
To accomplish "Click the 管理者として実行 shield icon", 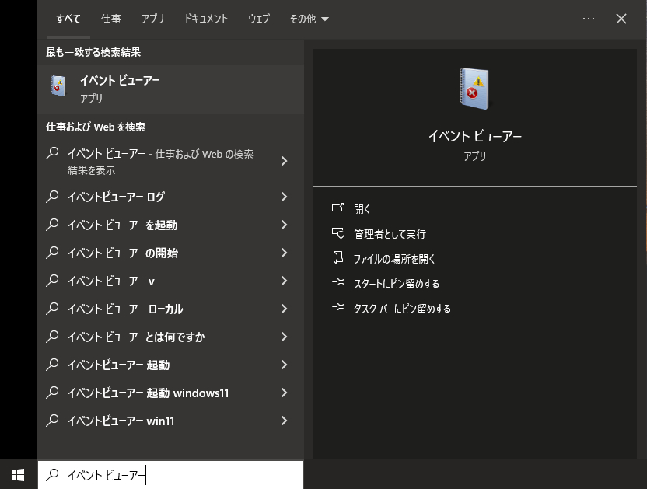I will tap(337, 233).
